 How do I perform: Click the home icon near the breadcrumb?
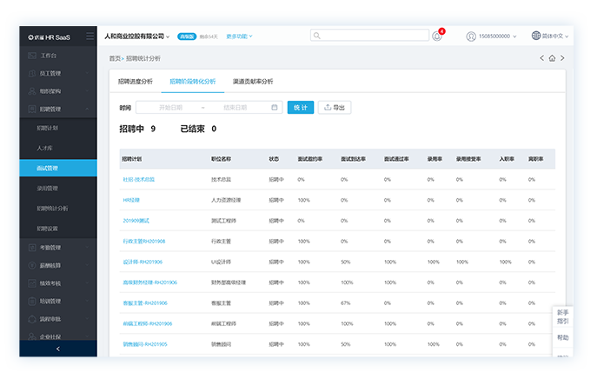552,58
